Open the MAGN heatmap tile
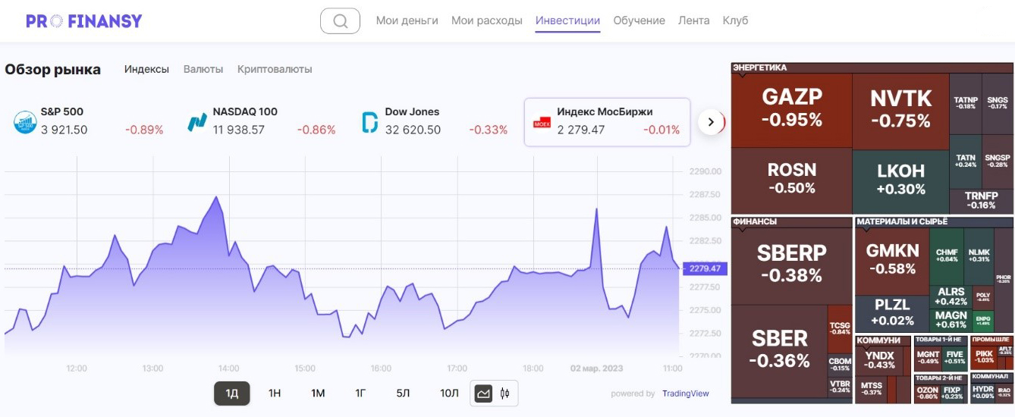Viewport: 1015px width, 417px height. (x=951, y=320)
